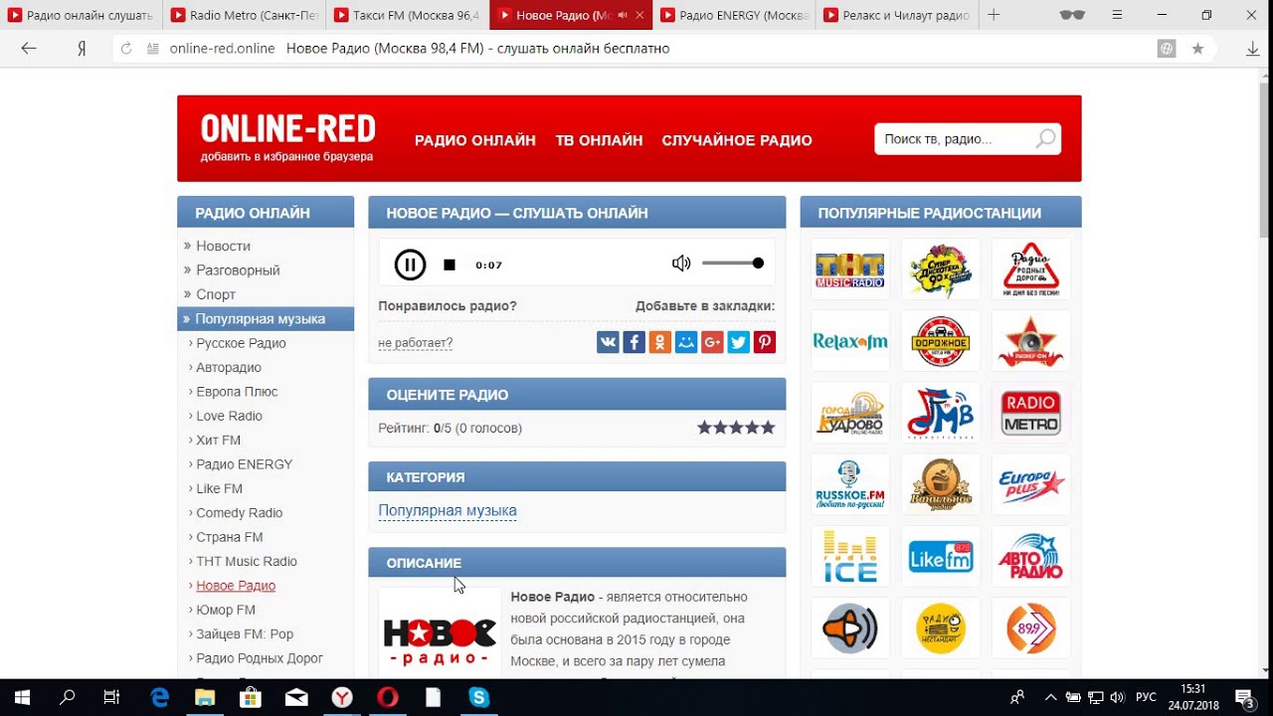The width and height of the screenshot is (1273, 716).
Task: Open Europa Plus station logo
Action: (x=1030, y=484)
